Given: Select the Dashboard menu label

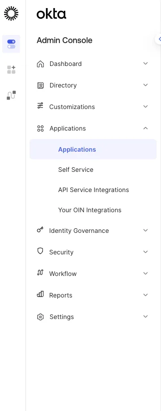Looking at the screenshot, I should click(x=66, y=64).
